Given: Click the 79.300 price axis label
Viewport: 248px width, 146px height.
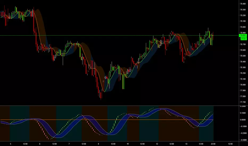Looking at the screenshot, I should [x=243, y=10].
